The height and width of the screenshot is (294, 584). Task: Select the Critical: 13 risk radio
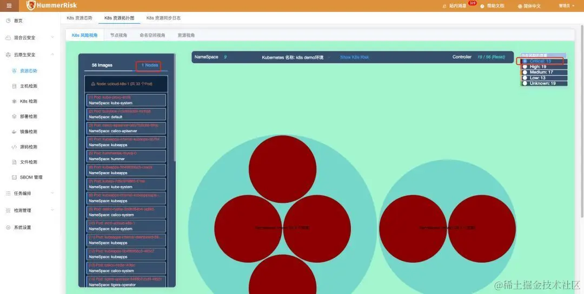click(525, 61)
